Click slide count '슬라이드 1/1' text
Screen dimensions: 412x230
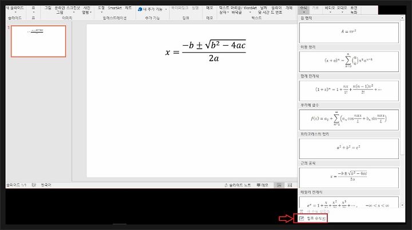[16, 185]
